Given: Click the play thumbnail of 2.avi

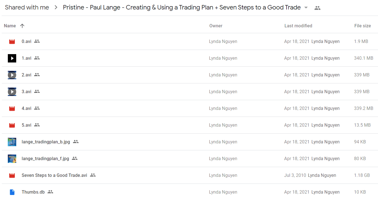Looking at the screenshot, I should tap(12, 75).
